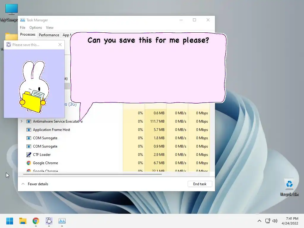Close the Task Manager window

(208, 20)
